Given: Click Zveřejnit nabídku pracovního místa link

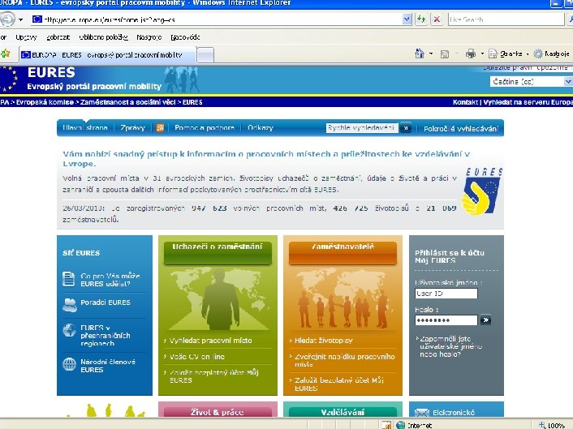Looking at the screenshot, I should pyautogui.click(x=345, y=360).
